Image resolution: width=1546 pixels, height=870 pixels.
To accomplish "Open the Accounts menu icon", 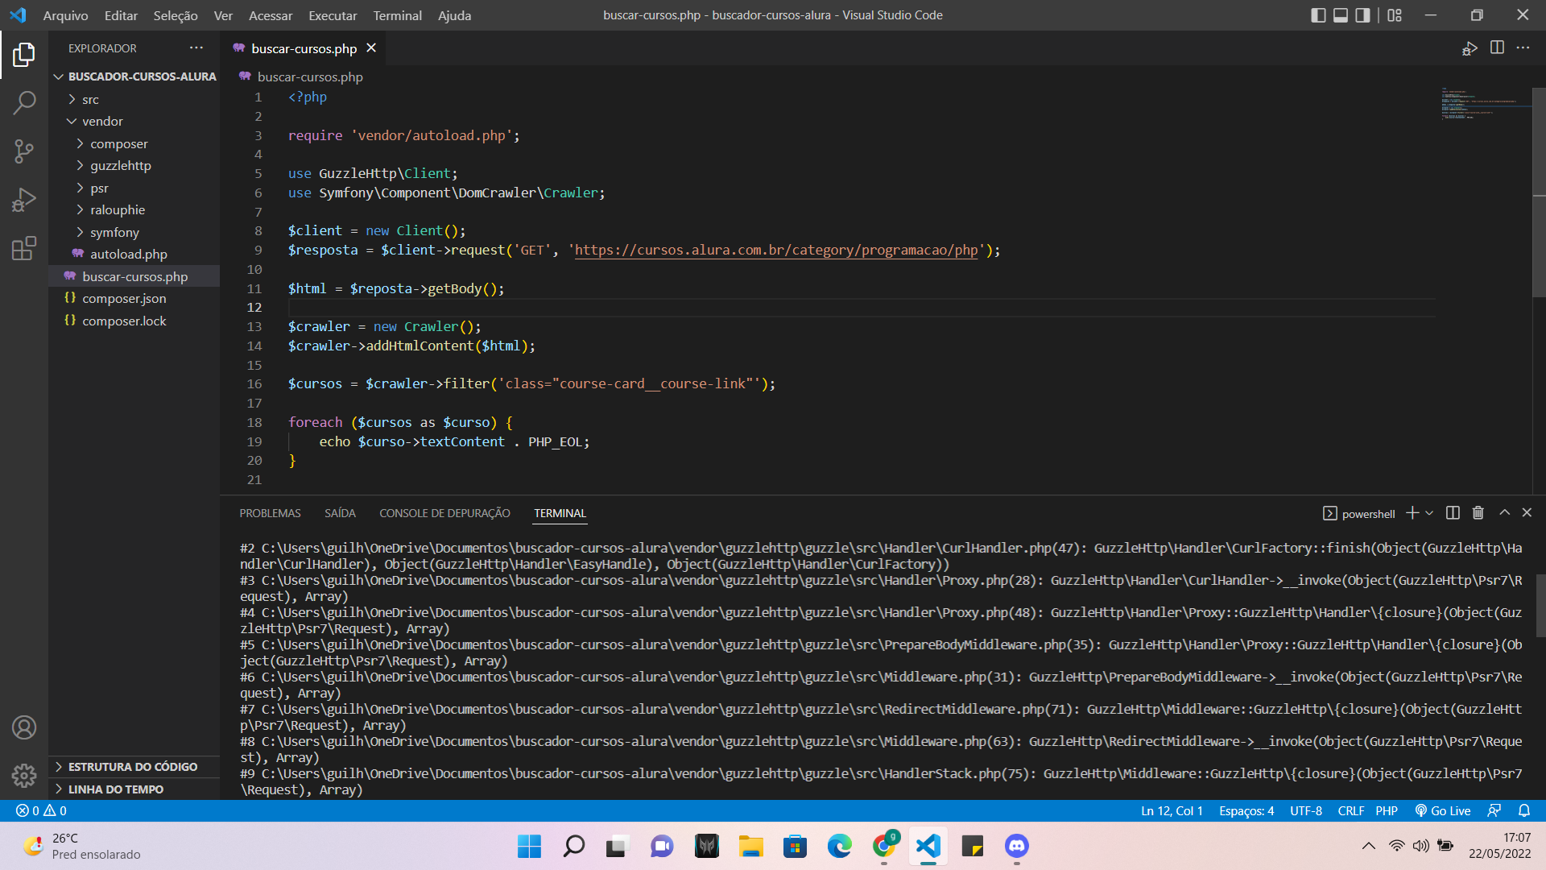I will tap(24, 727).
